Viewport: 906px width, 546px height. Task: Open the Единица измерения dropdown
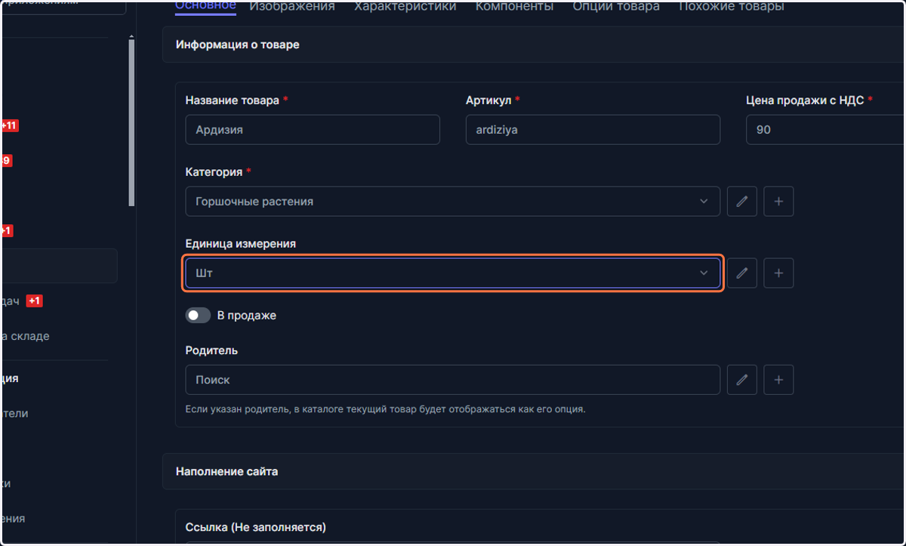click(452, 273)
